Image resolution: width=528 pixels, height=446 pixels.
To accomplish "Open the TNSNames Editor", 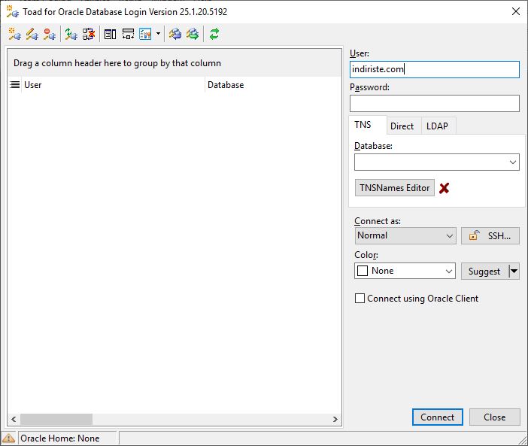I will click(395, 188).
